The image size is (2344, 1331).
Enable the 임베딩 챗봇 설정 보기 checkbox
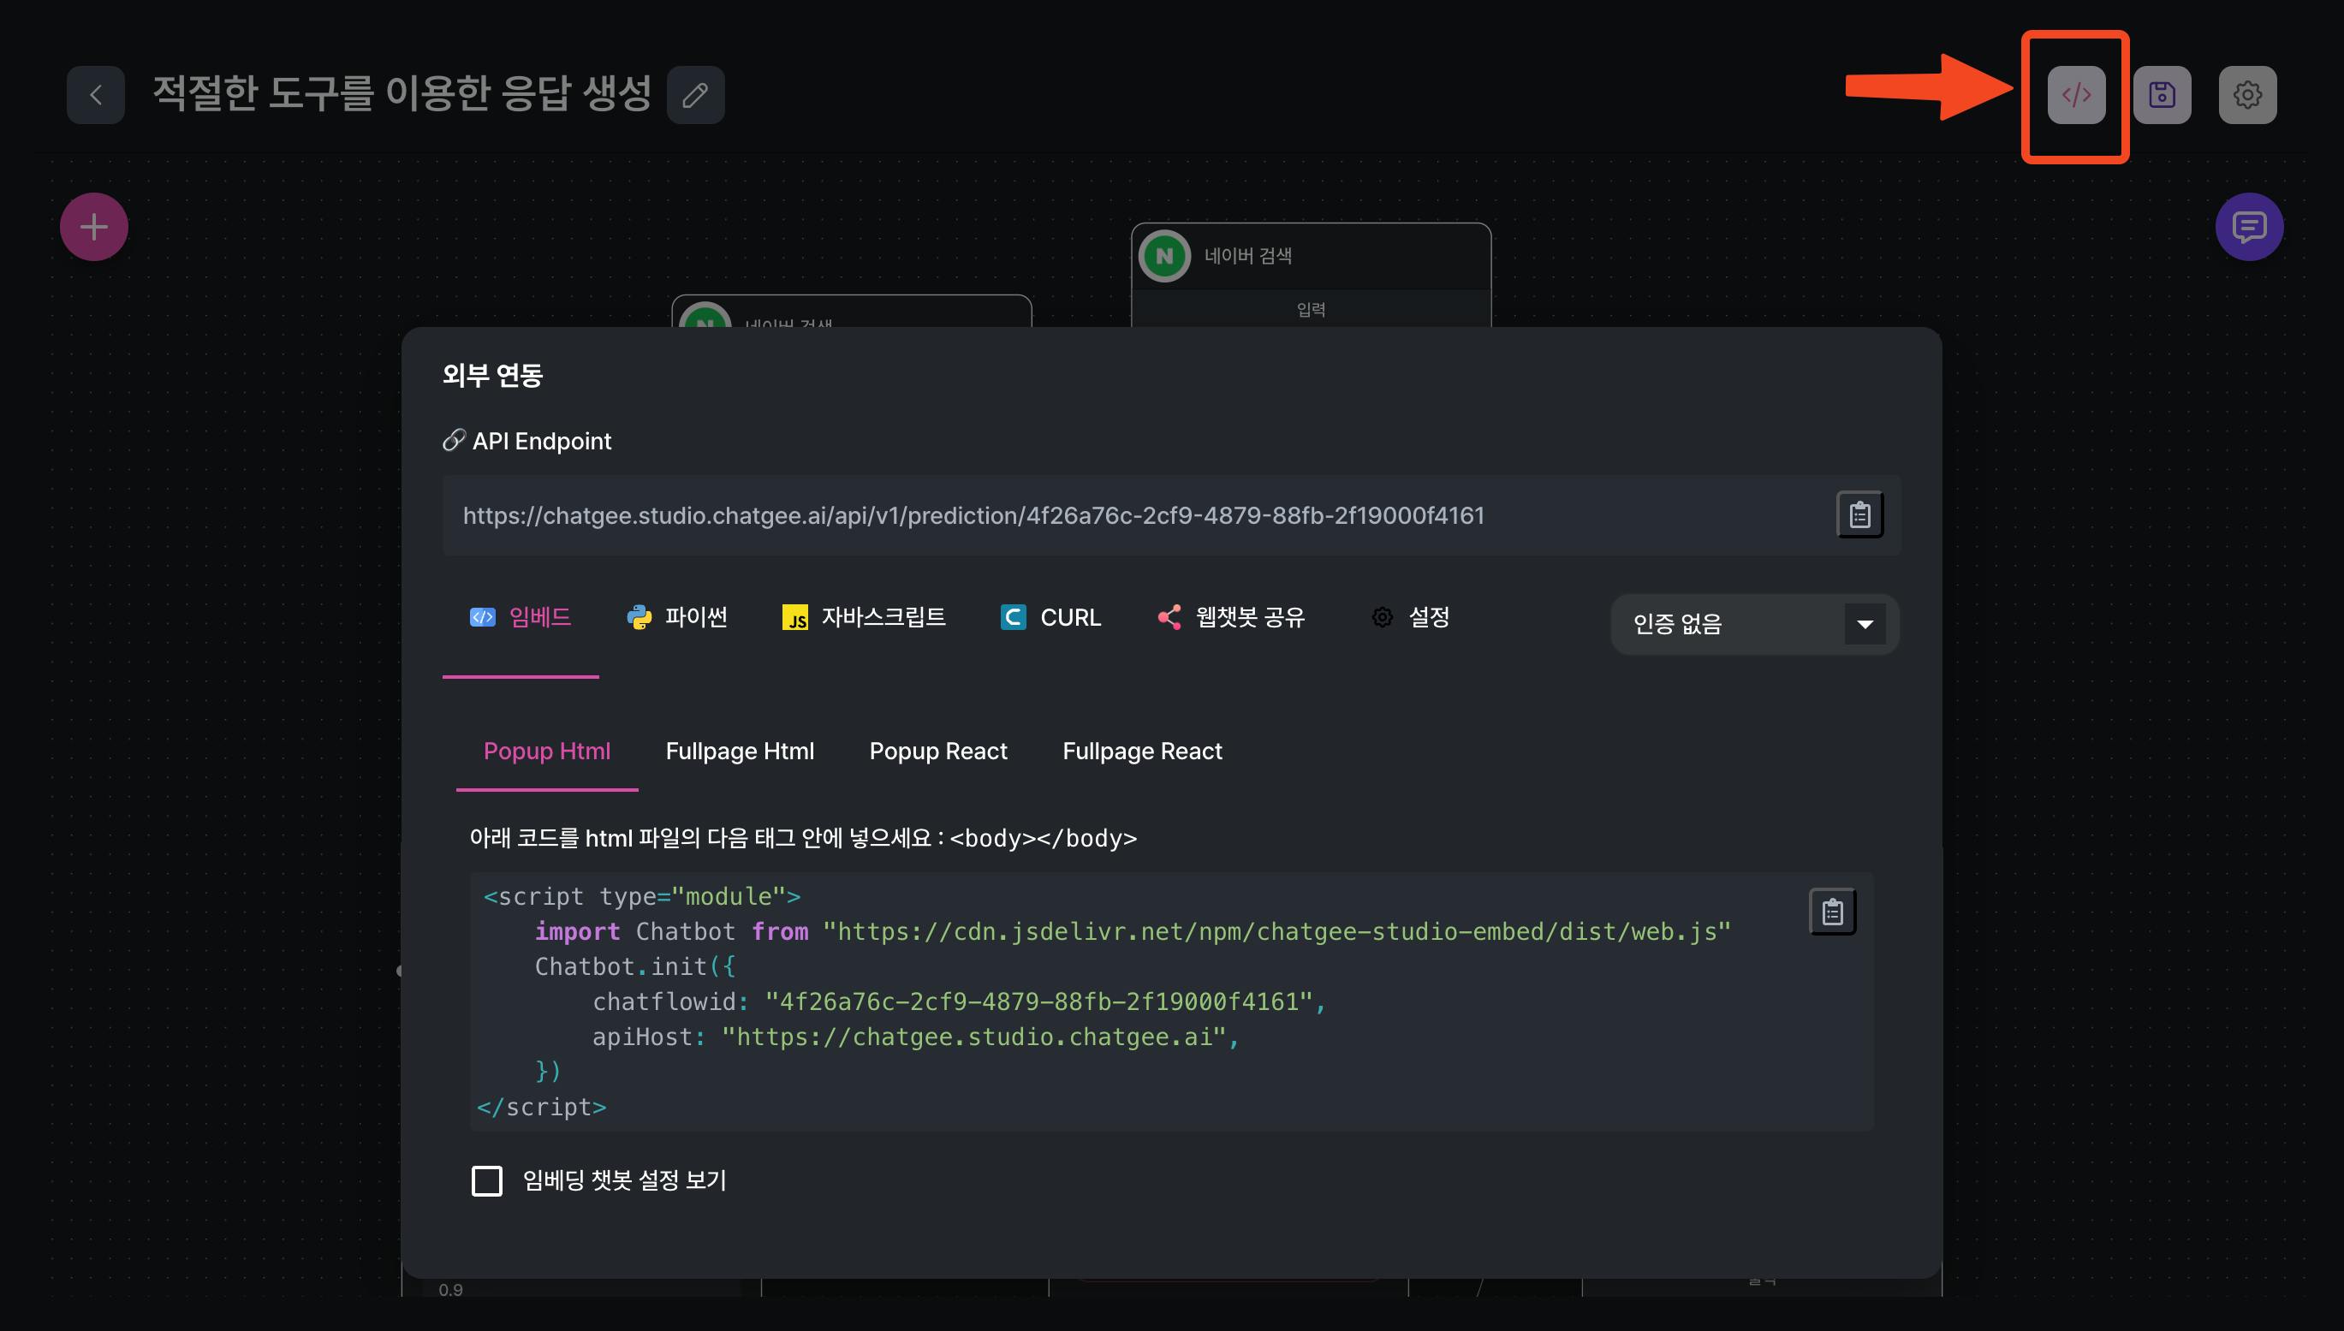(486, 1180)
